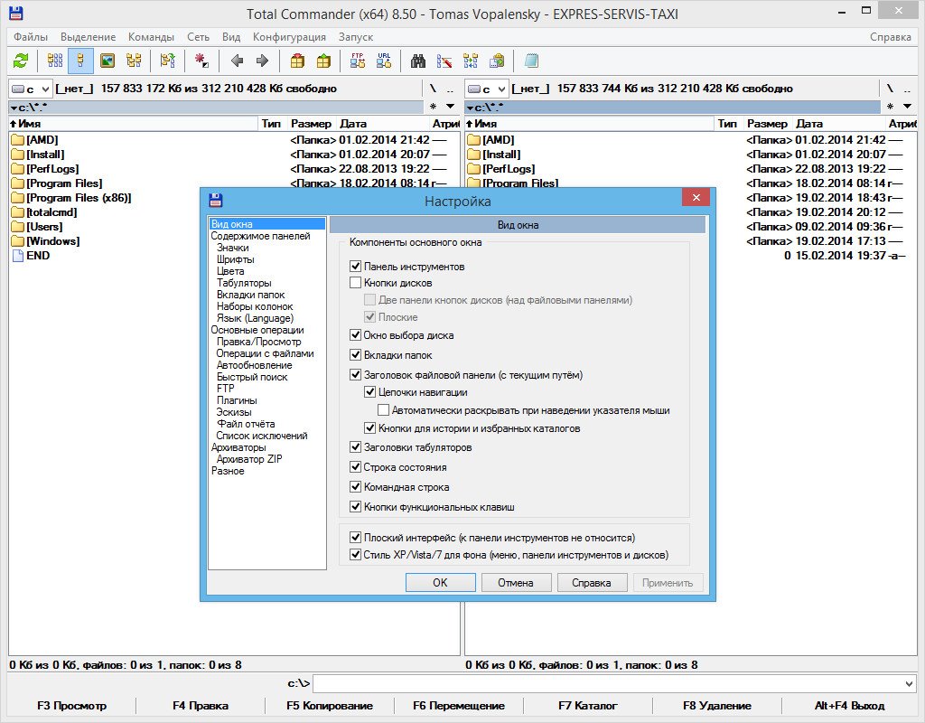925x723 pixels.
Task: Toggle the Окно выбора диска checkbox
Action: click(355, 335)
